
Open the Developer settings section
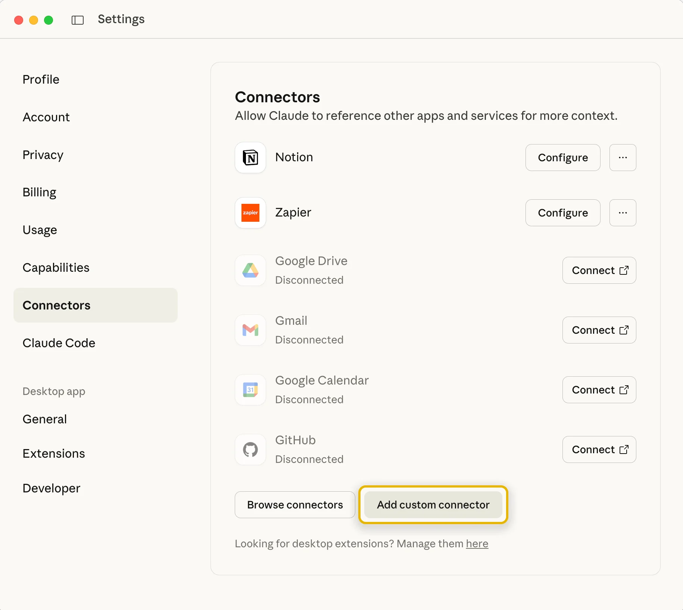tap(51, 488)
